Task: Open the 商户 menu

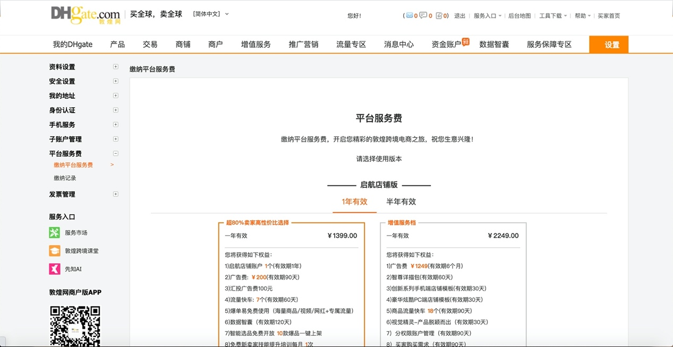Action: point(216,45)
